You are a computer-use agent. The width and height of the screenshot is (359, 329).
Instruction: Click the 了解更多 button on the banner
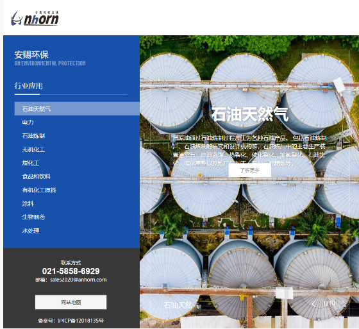coord(250,170)
